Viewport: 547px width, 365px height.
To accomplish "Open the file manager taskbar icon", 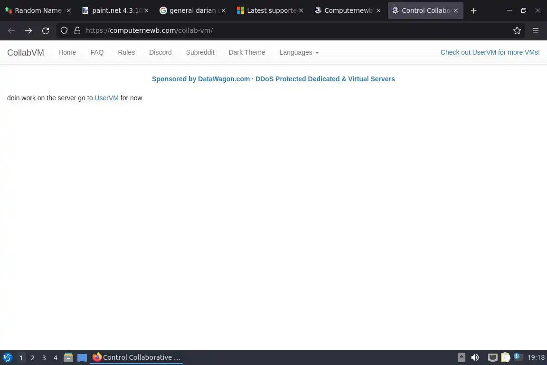I will (x=68, y=358).
